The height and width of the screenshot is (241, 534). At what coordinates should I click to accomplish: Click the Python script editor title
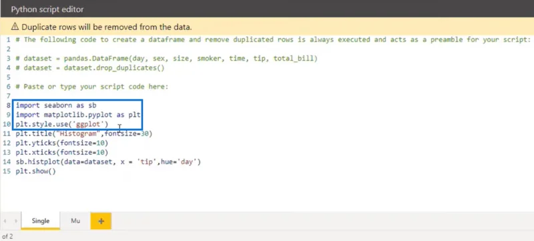click(x=47, y=9)
